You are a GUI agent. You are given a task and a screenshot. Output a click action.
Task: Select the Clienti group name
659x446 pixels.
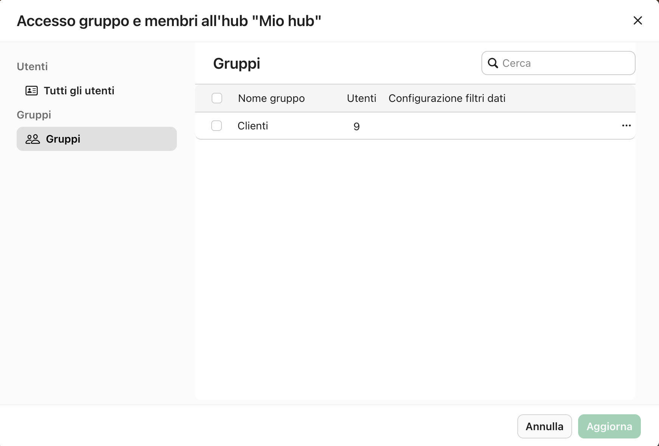[253, 126]
